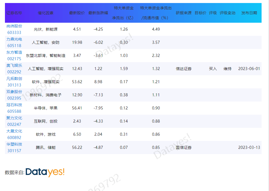Open the 大晟文化 600892 stock link

[14, 134]
